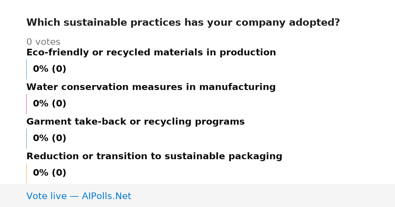Open the Vote live — AIPolls.Net link

pyautogui.click(x=79, y=196)
